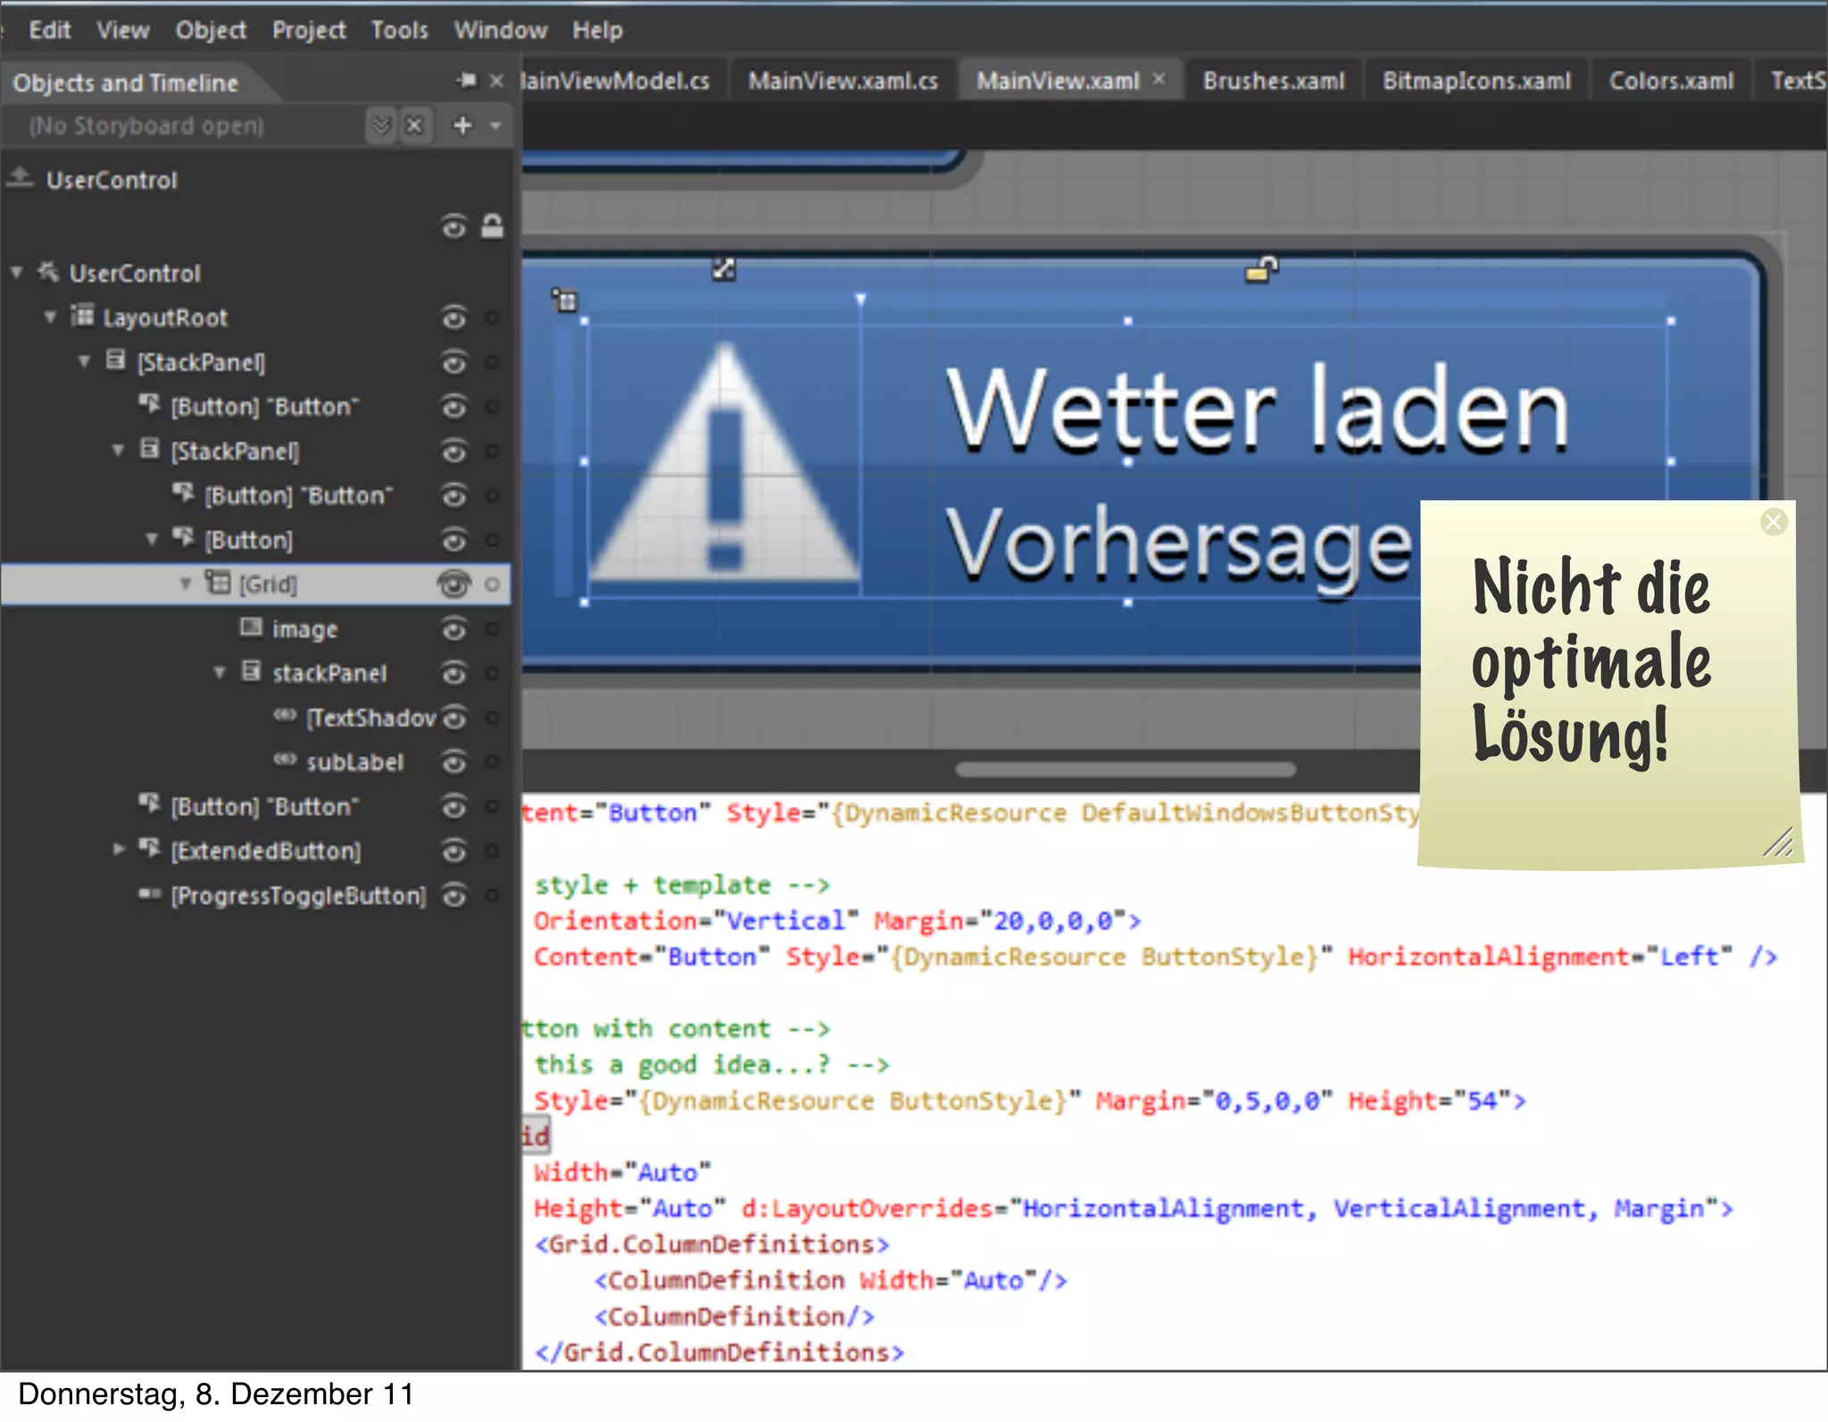Image resolution: width=1828 pixels, height=1422 pixels.
Task: Select the stackPanel element in tree
Action: click(x=328, y=673)
